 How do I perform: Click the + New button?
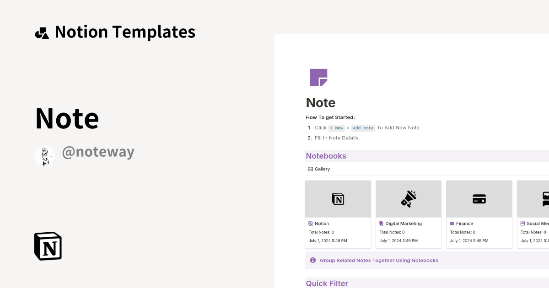coord(336,128)
